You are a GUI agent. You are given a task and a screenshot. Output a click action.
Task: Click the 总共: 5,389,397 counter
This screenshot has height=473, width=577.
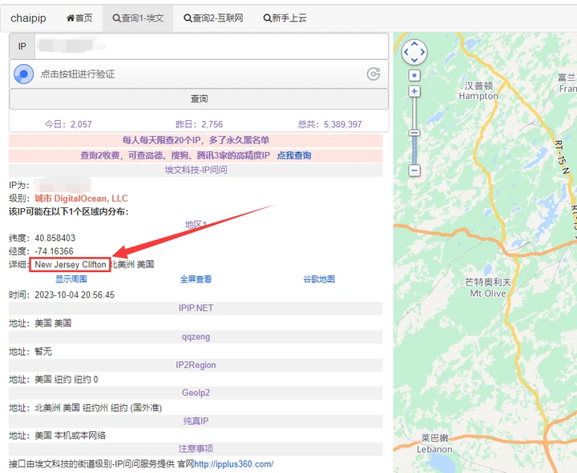coord(330,124)
